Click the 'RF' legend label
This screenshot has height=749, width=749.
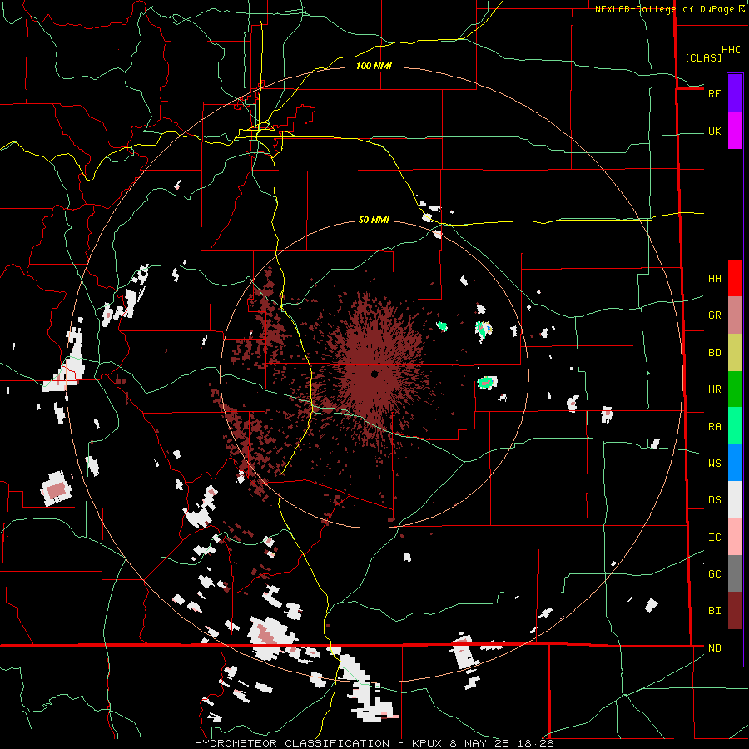pos(714,94)
